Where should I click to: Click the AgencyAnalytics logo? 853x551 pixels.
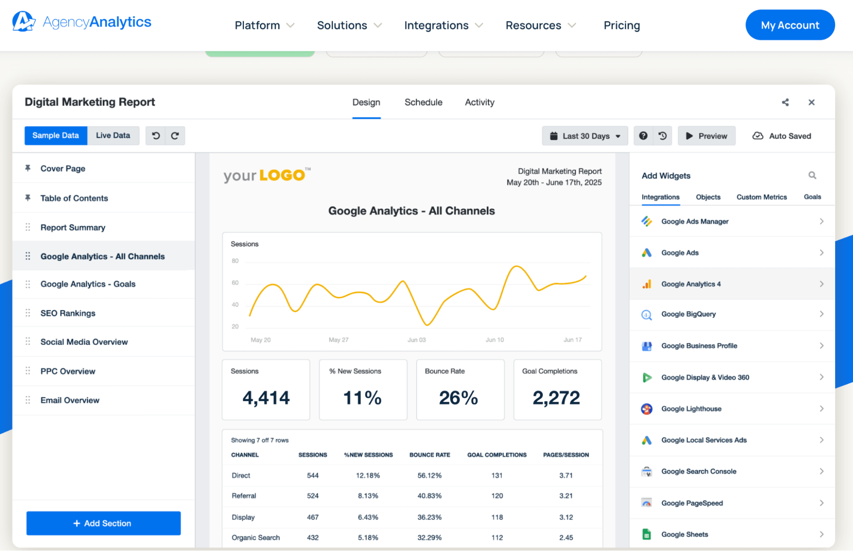tap(82, 22)
